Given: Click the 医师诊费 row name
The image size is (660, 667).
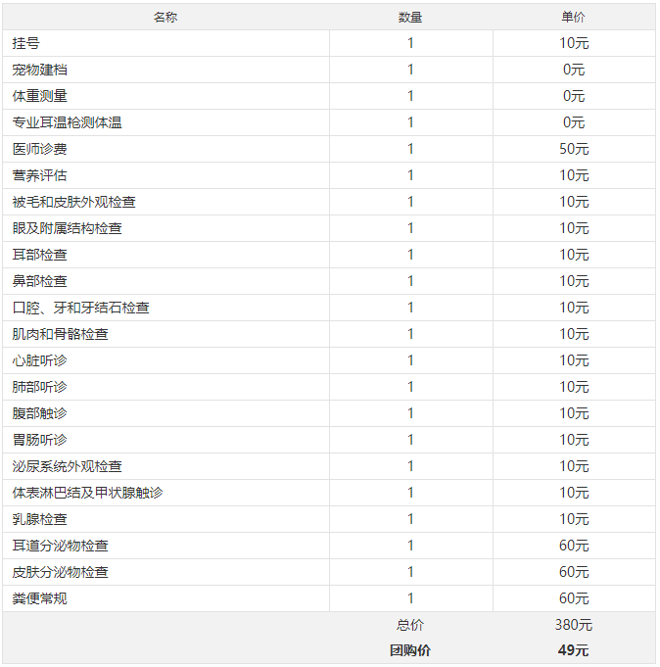Looking at the screenshot, I should click(39, 149).
